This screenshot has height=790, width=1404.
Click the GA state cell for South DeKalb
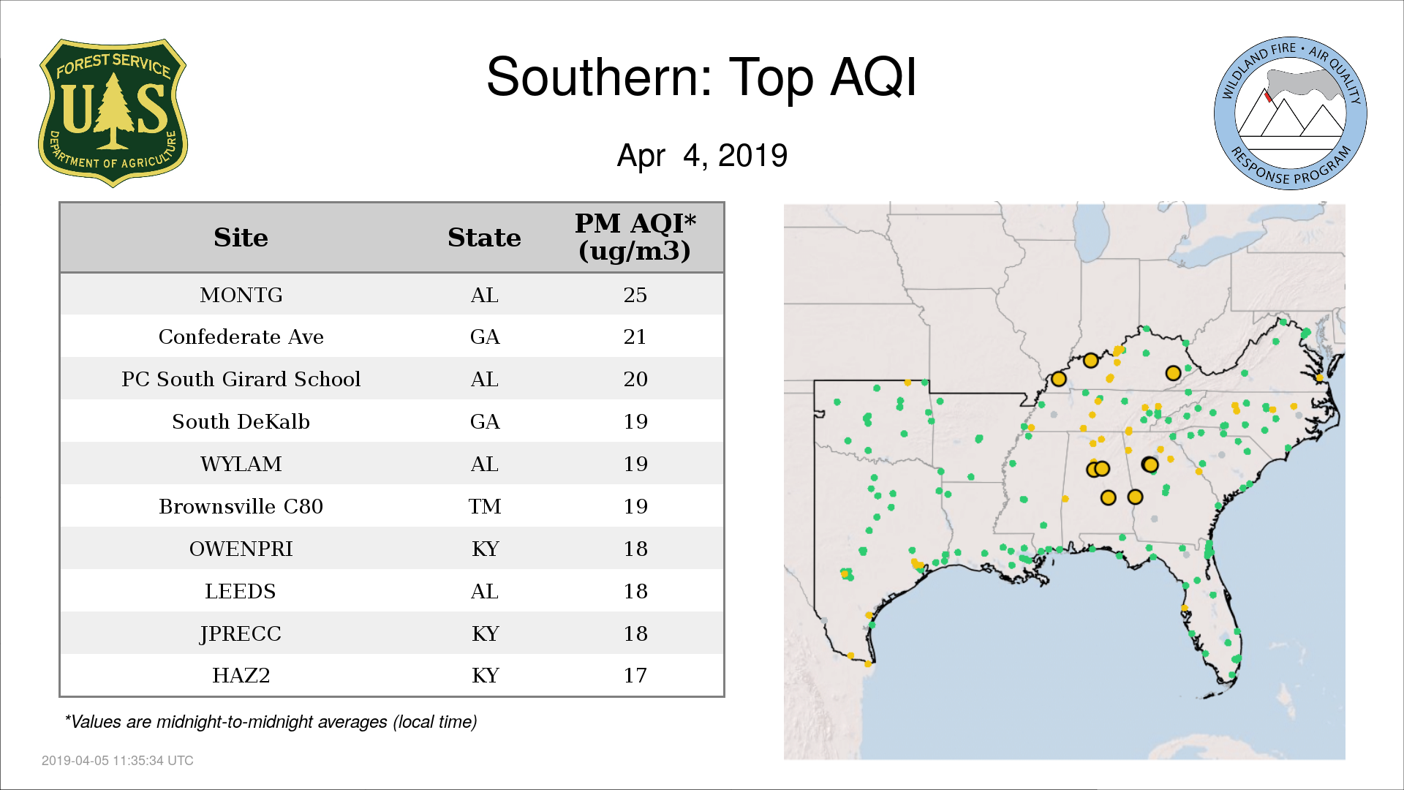coord(484,421)
